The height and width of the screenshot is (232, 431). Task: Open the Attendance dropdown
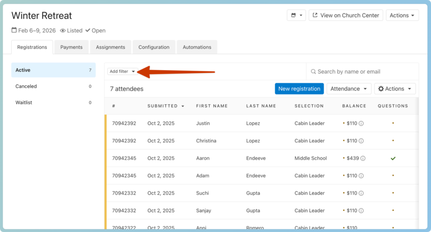(x=349, y=89)
